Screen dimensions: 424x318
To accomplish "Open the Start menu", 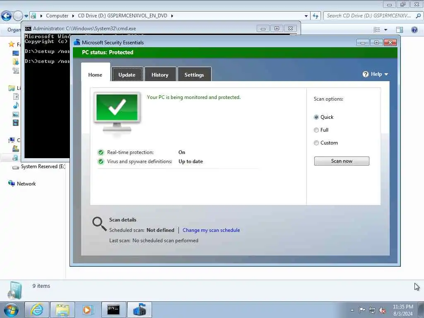I will click(x=11, y=310).
